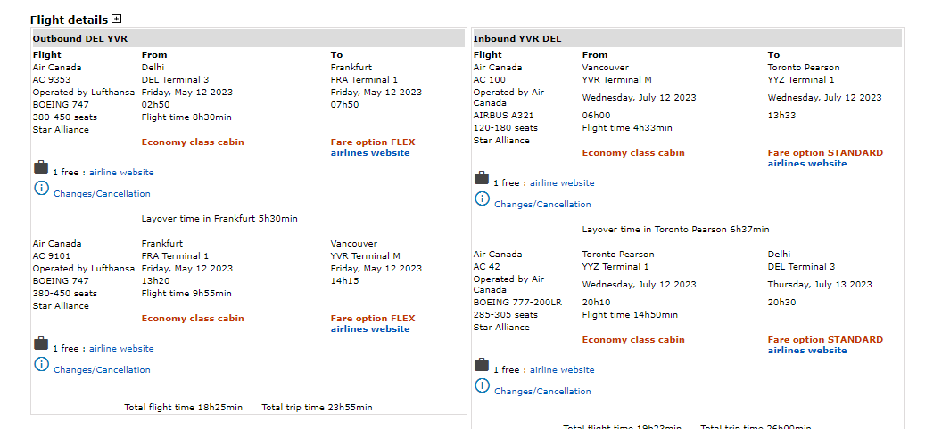
Task: Click info icon for Frankfurt–Vancouver flight
Action: point(41,364)
